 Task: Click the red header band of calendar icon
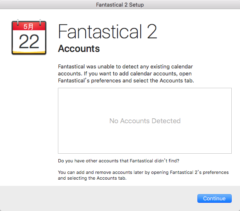tap(29, 26)
